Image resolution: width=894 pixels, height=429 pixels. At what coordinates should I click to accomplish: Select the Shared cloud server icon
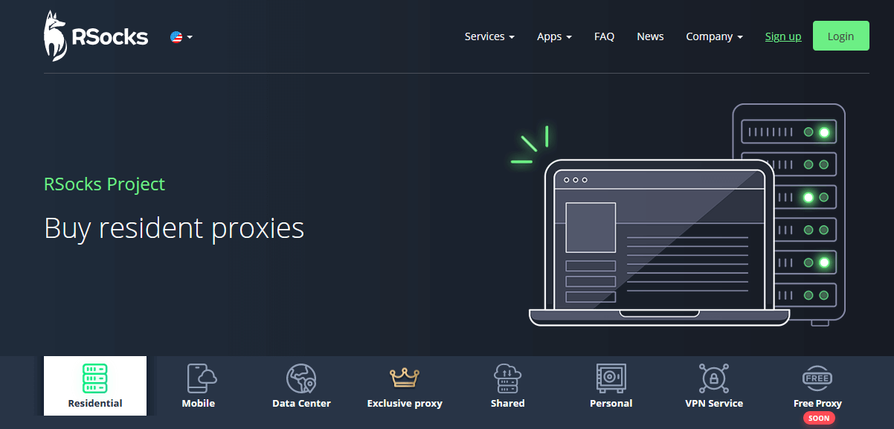[507, 378]
